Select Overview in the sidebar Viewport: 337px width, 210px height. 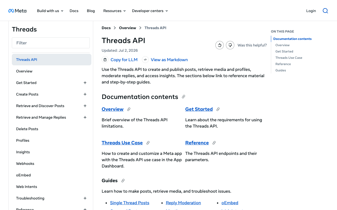click(52, 71)
